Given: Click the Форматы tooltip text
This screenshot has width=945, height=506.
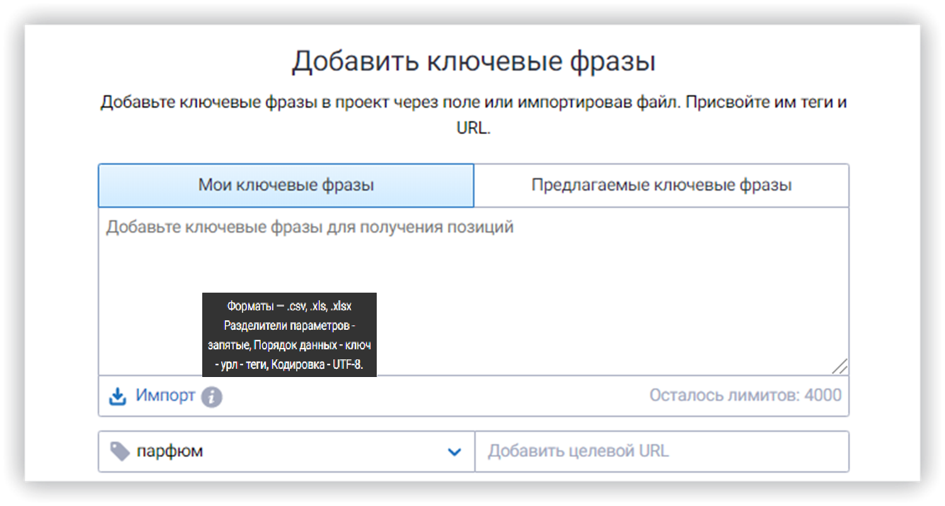Looking at the screenshot, I should pyautogui.click(x=289, y=335).
